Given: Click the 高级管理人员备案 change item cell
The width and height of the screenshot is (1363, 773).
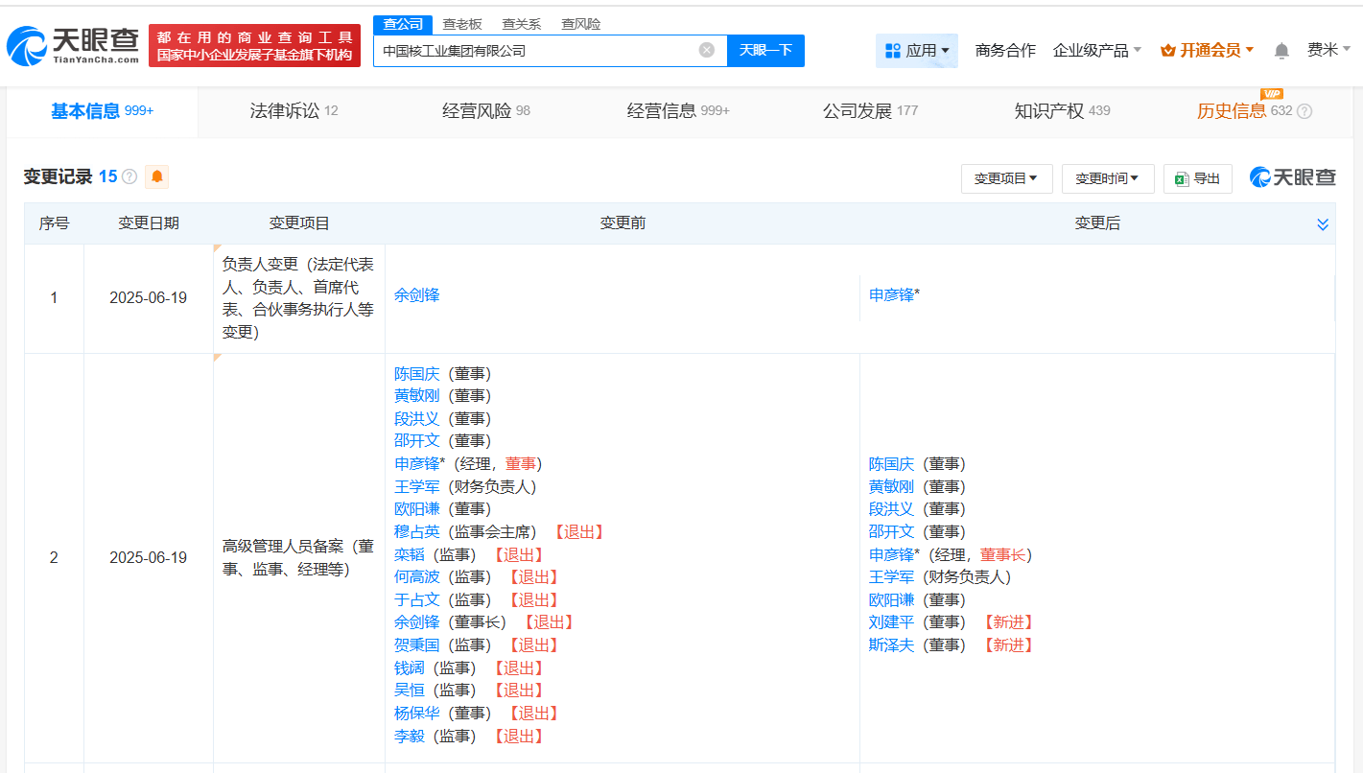Looking at the screenshot, I should [x=299, y=558].
